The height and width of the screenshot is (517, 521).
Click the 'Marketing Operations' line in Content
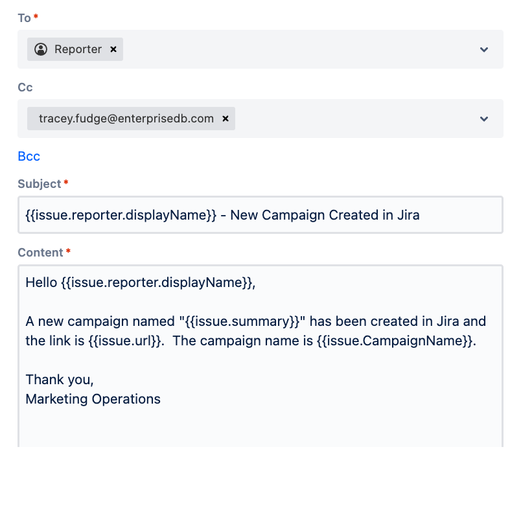[x=93, y=399]
